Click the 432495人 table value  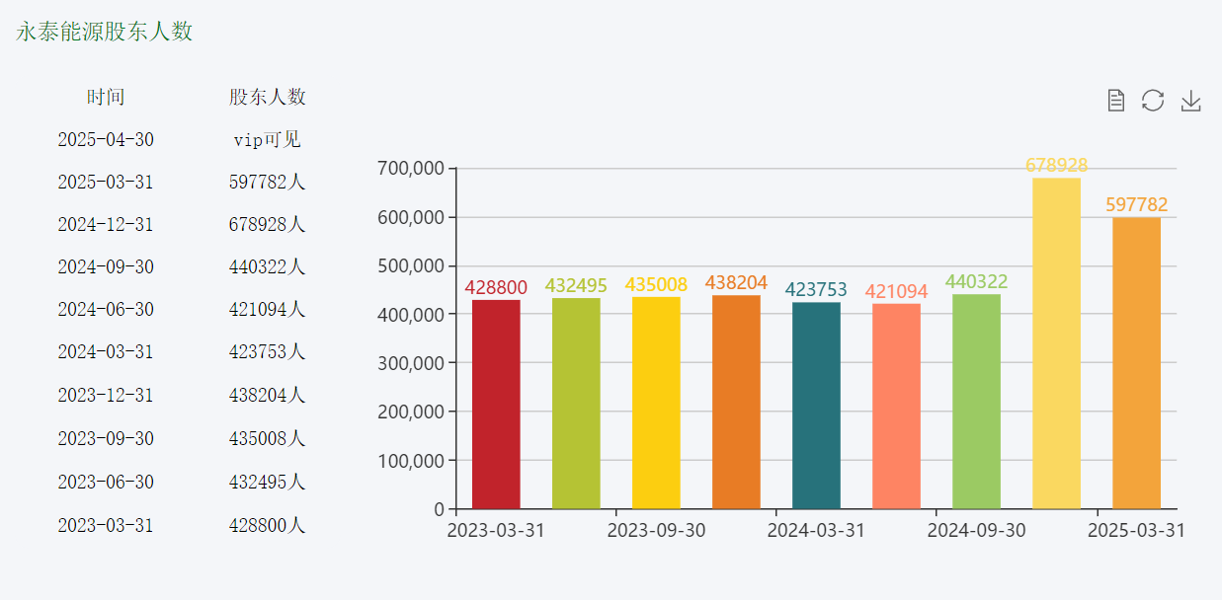pos(268,483)
